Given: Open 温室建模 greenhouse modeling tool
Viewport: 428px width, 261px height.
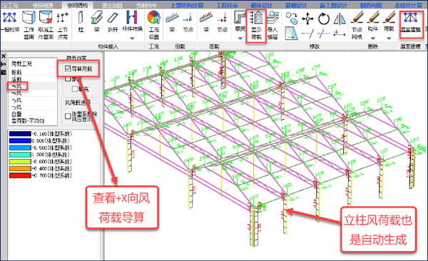Looking at the screenshot, I should pos(411,22).
